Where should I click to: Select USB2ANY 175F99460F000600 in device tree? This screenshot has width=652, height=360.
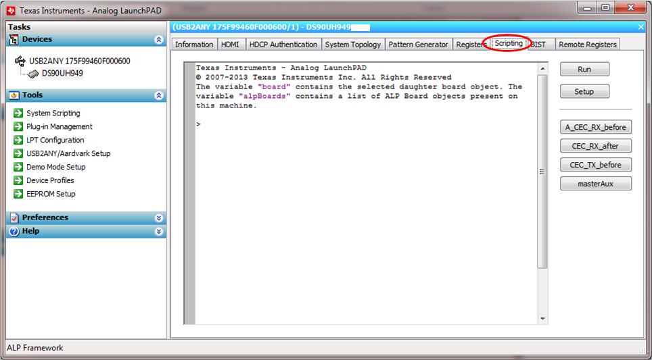(x=79, y=61)
